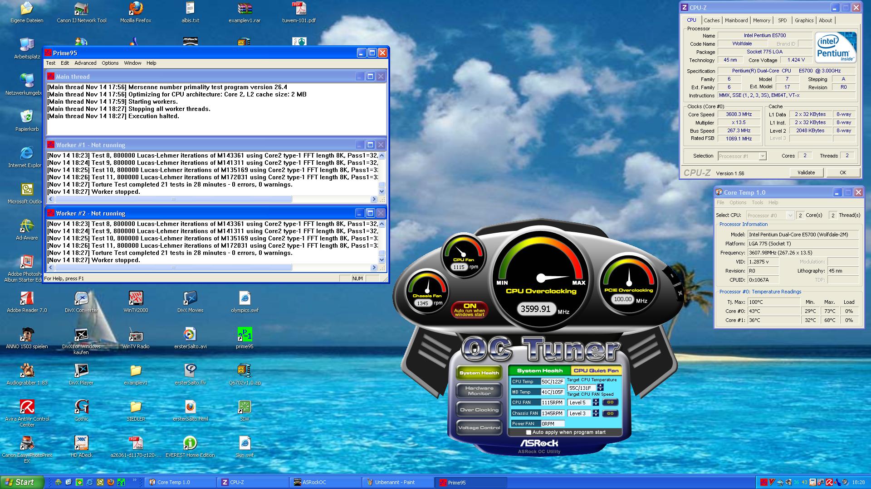871x489 pixels.
Task: Open WinTV Radio shortcut
Action: click(136, 338)
